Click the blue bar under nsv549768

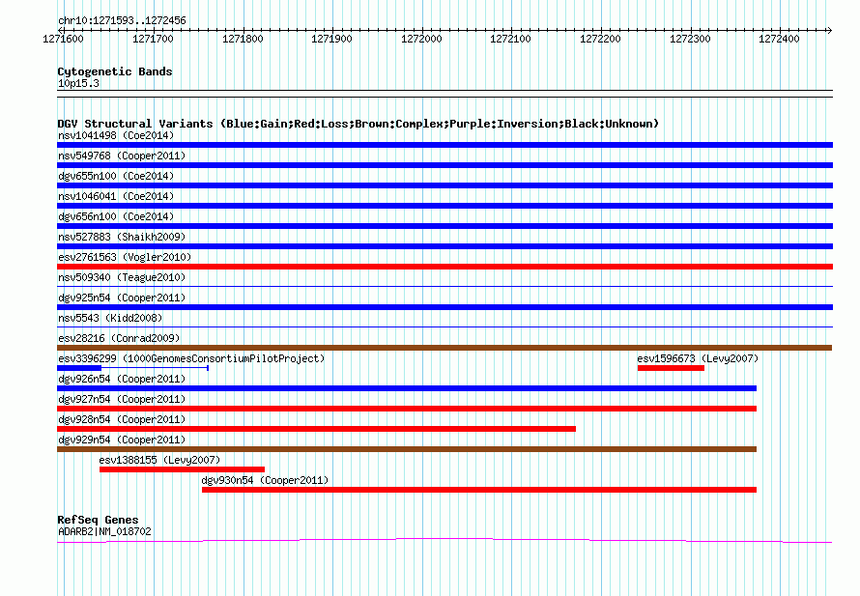click(444, 165)
